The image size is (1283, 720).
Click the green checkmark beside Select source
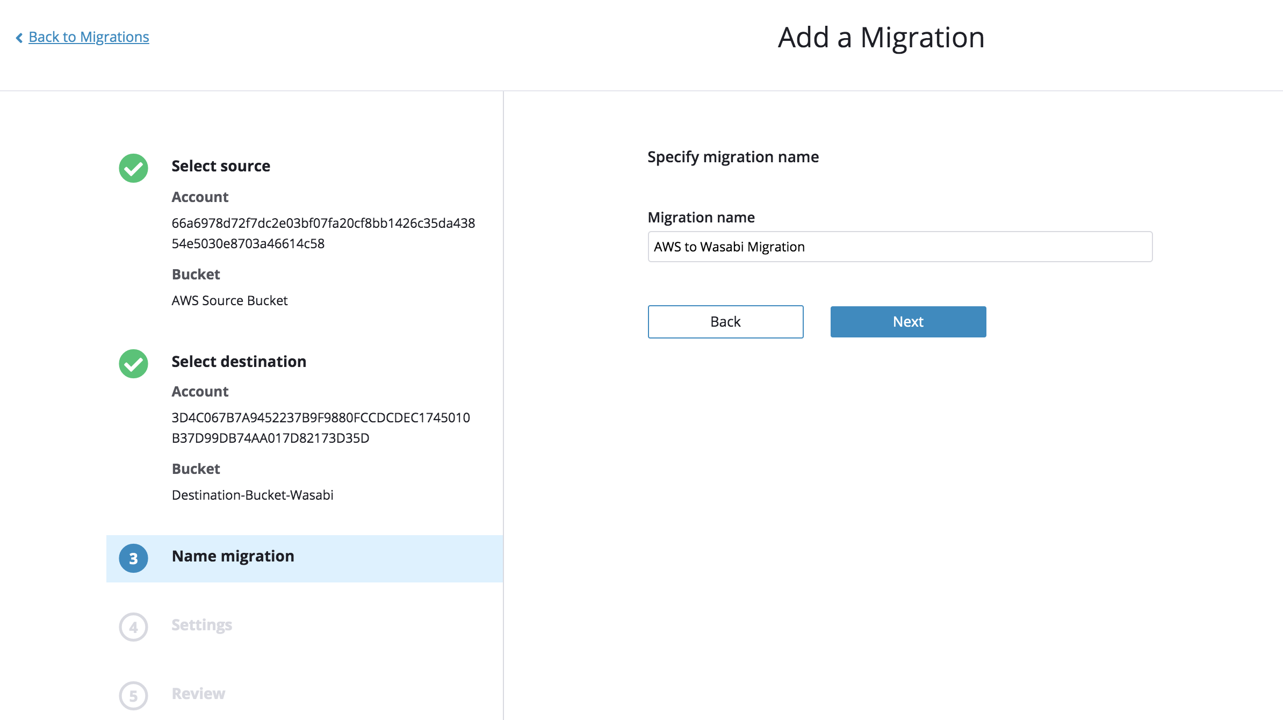pyautogui.click(x=133, y=168)
